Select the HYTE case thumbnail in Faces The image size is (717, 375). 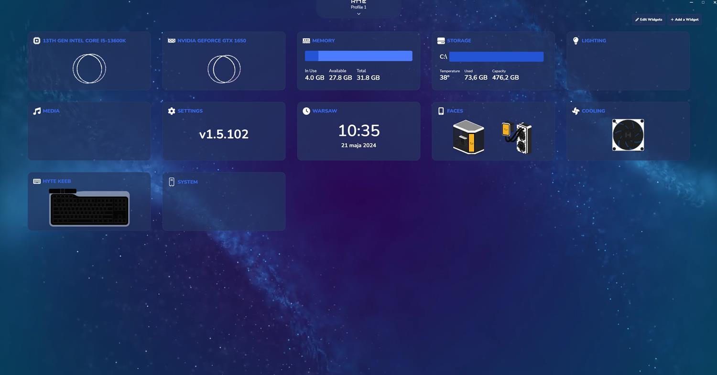(468, 137)
